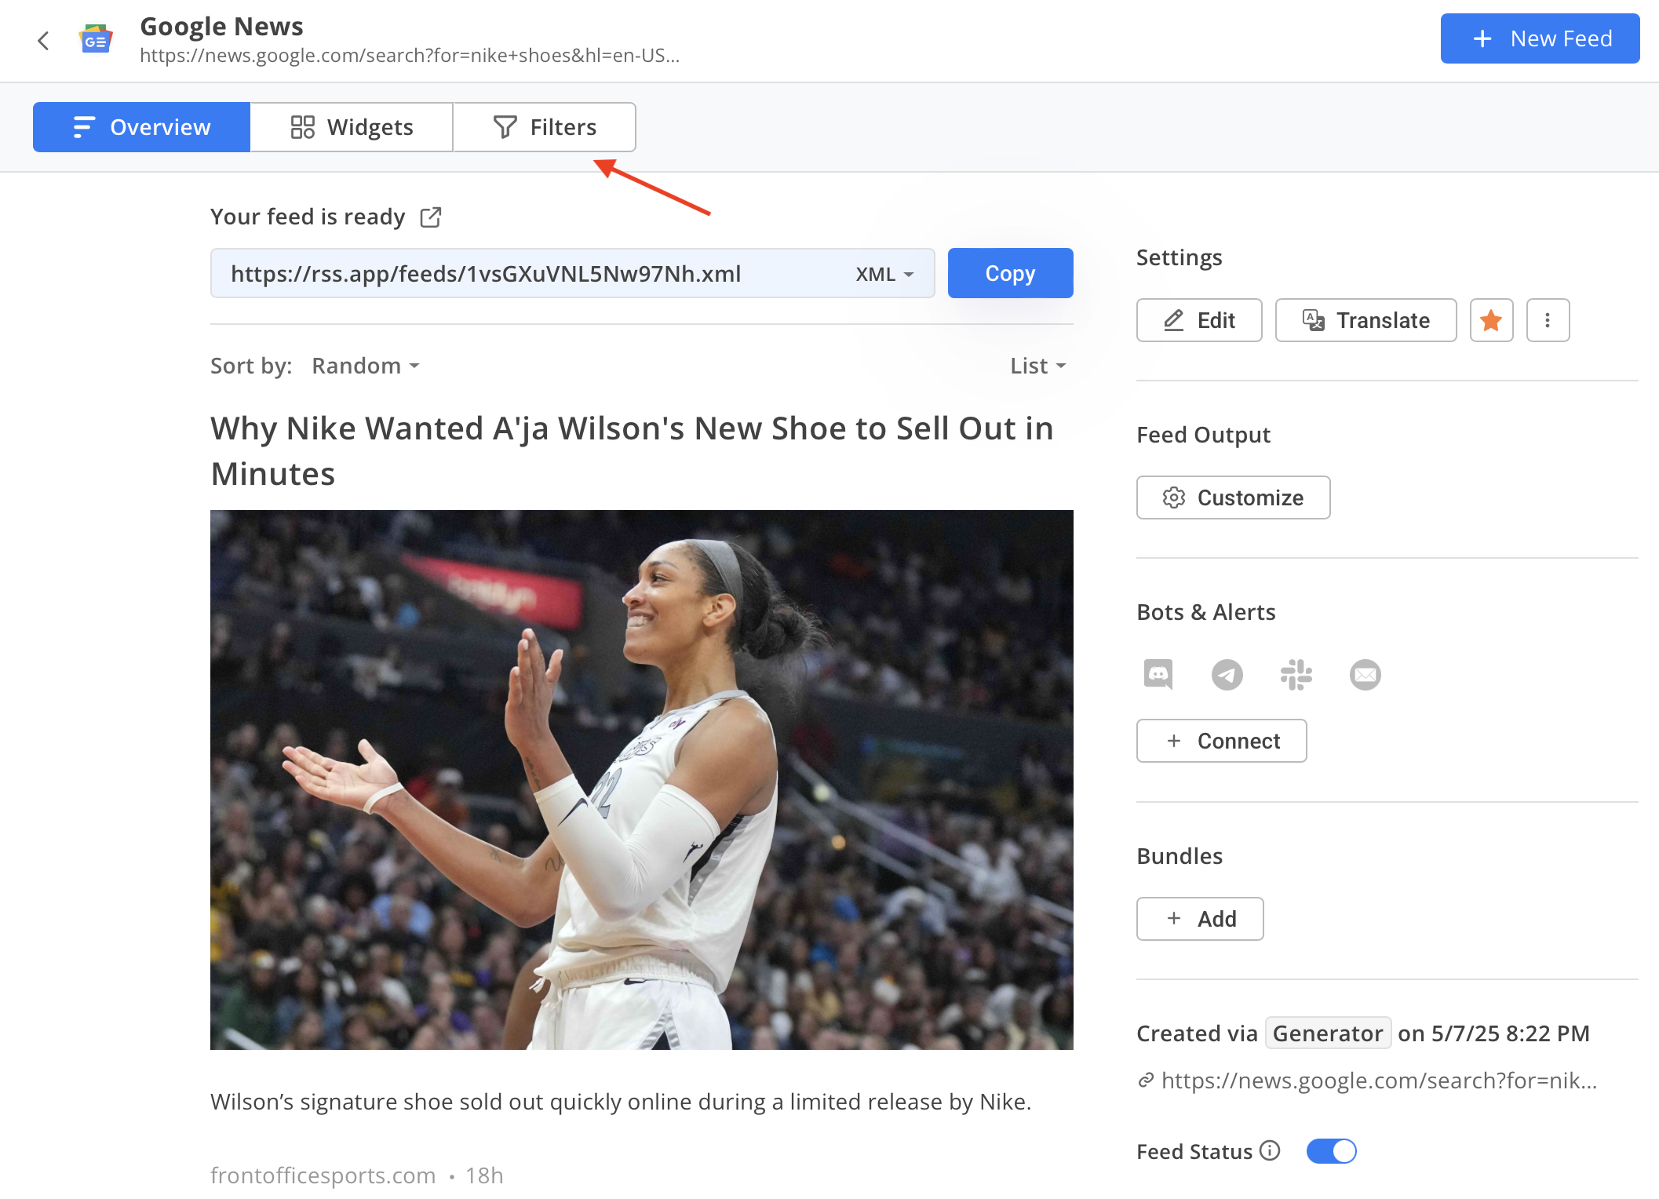
Task: Open the A'ja Wilson article headline
Action: click(x=632, y=451)
